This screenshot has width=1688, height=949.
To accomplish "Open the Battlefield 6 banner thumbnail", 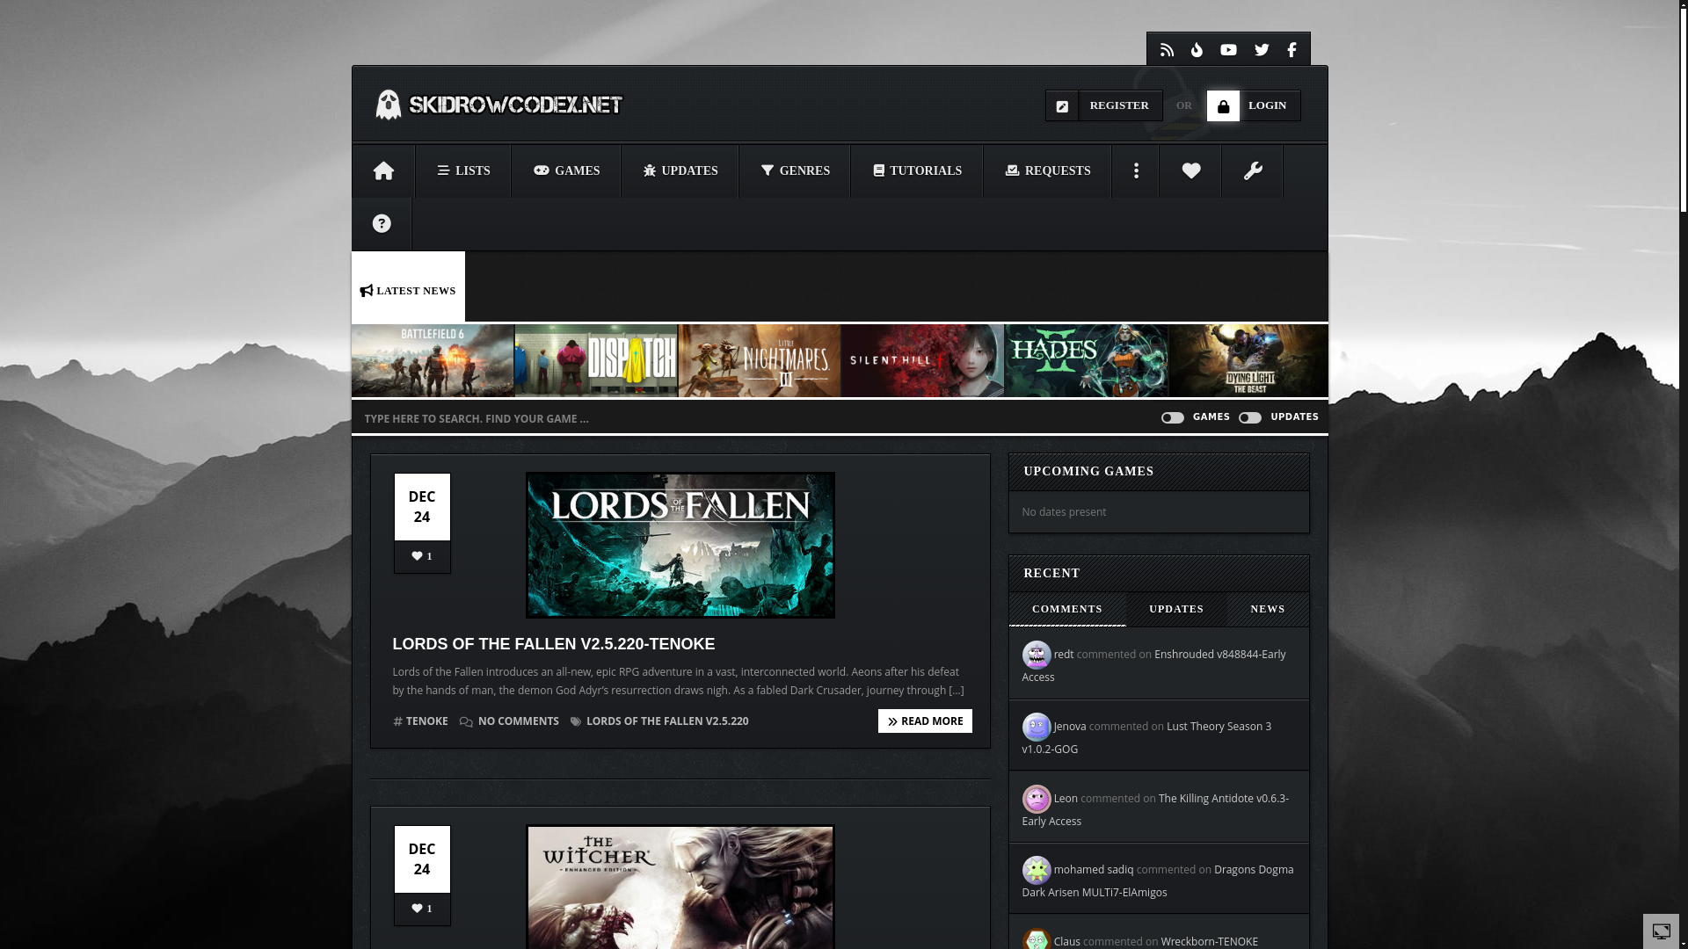I will tap(433, 360).
